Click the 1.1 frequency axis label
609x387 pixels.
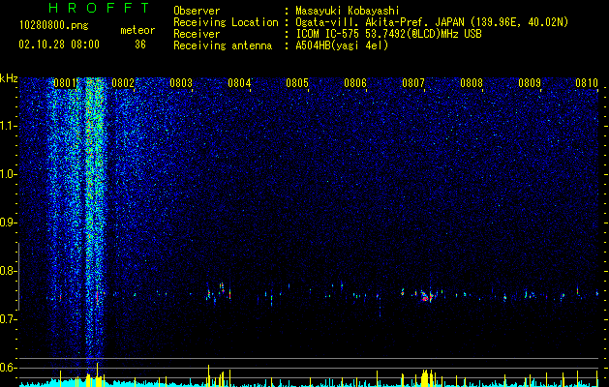click(8, 126)
